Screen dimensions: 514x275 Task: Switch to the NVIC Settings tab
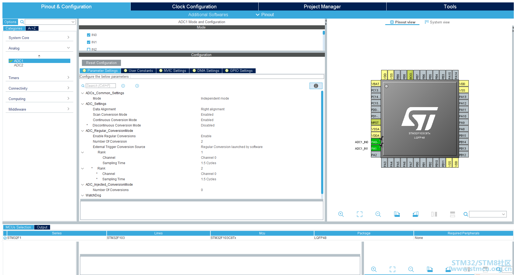[x=173, y=70]
